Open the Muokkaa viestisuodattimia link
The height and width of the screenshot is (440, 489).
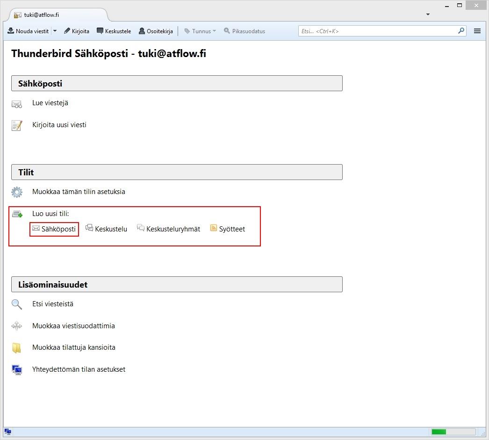tap(73, 325)
